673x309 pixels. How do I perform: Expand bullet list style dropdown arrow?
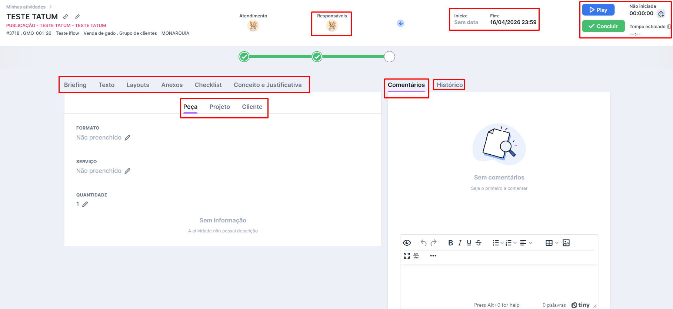coord(502,243)
